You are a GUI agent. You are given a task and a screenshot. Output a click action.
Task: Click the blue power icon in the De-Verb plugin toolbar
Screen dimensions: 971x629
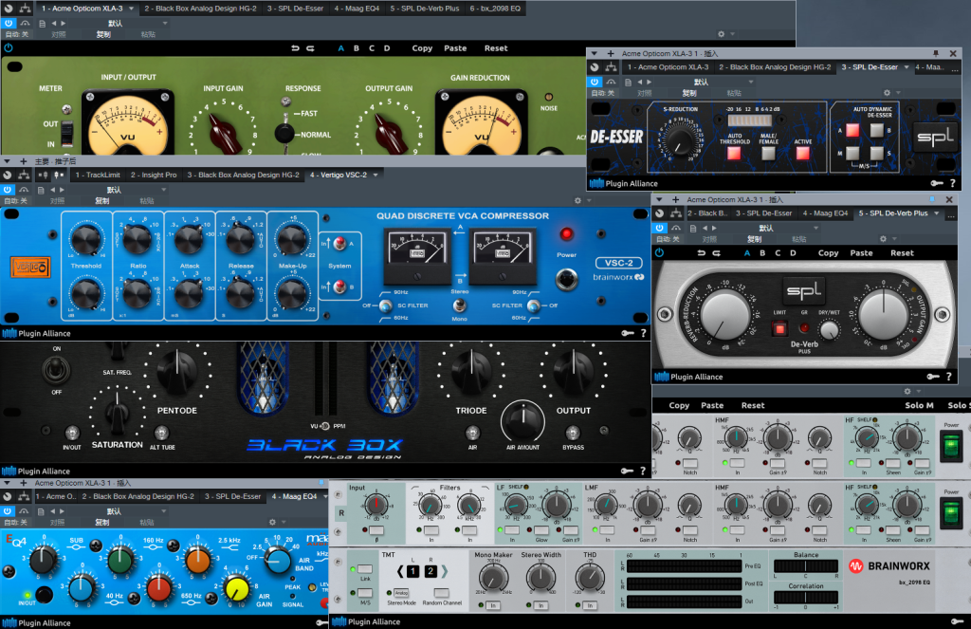coord(659,253)
